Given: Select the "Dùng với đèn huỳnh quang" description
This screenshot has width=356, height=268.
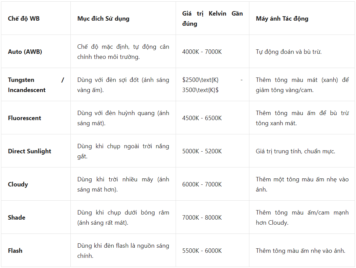Looking at the screenshot, I should [x=123, y=118].
